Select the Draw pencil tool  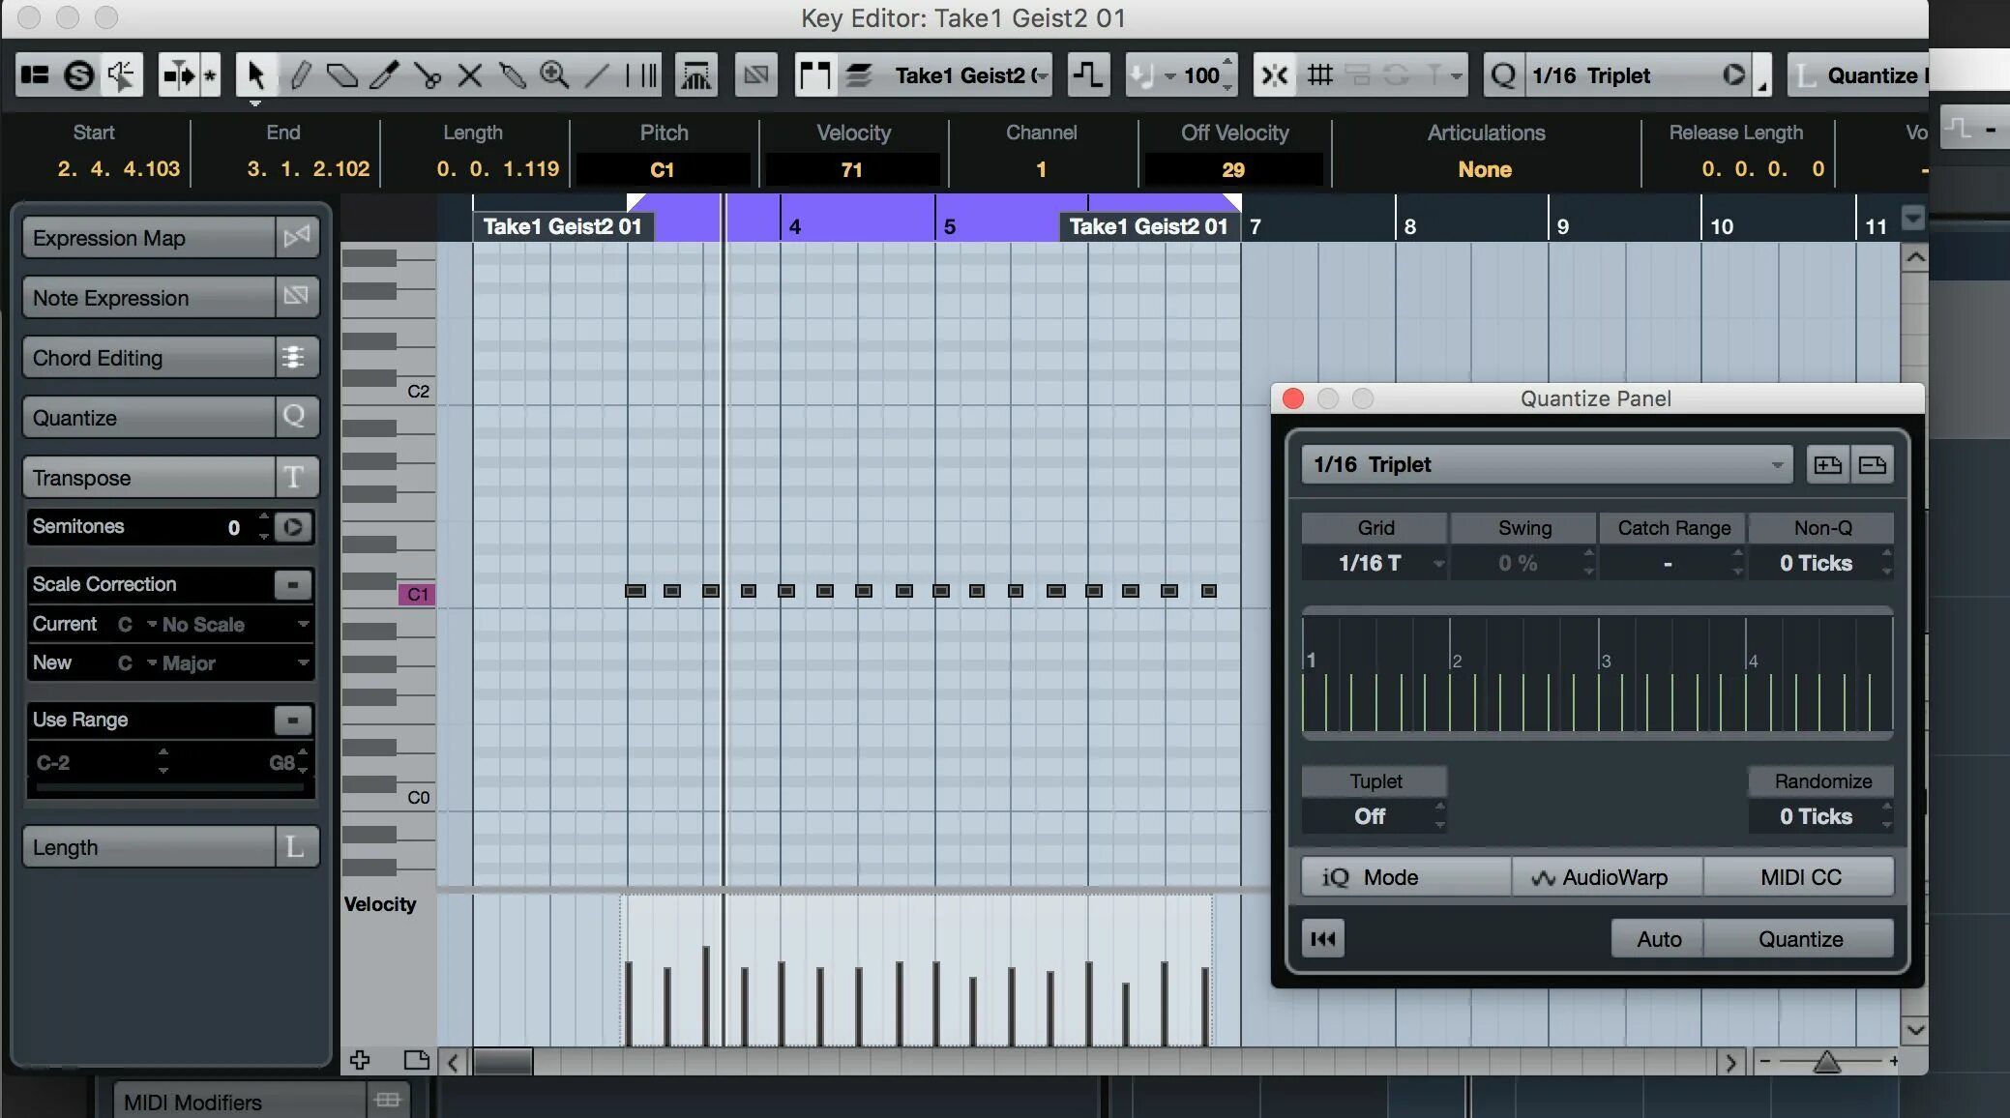pos(300,74)
